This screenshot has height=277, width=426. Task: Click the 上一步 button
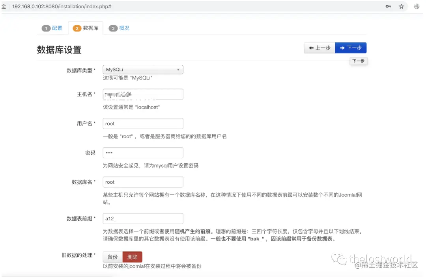pos(319,48)
